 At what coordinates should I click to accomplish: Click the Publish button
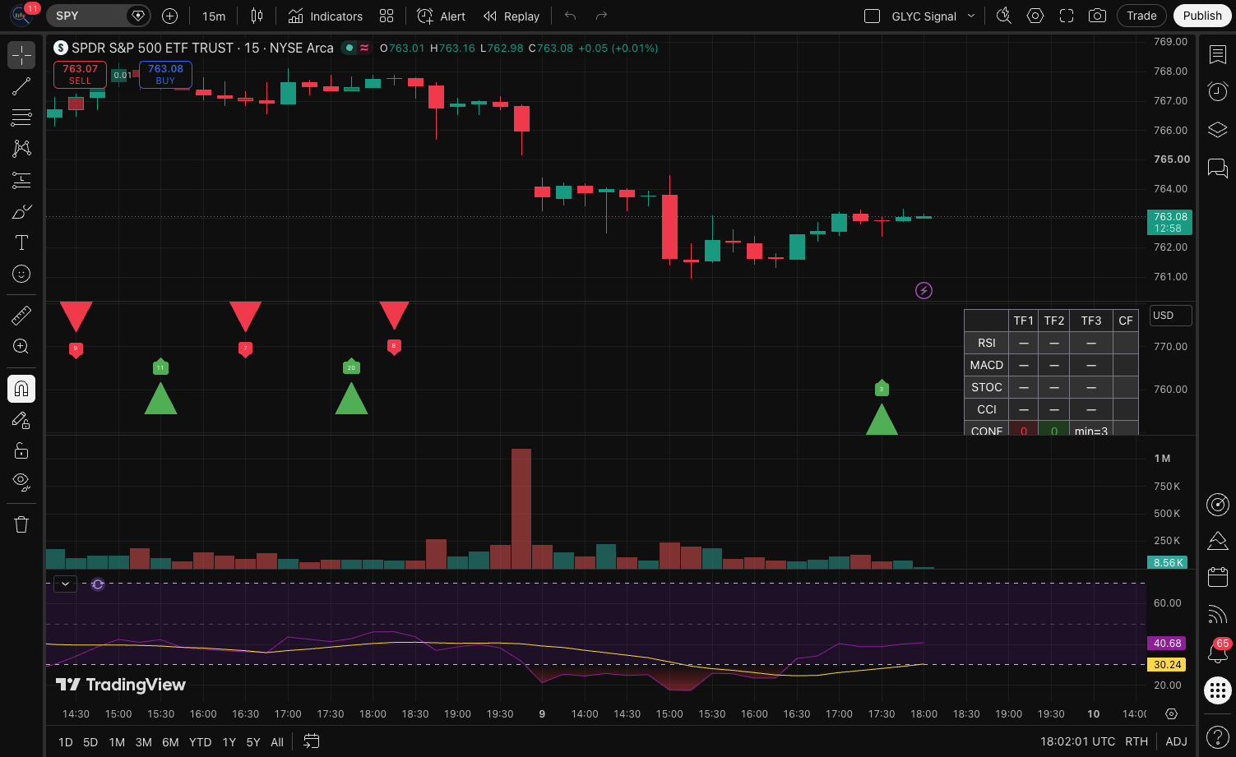tap(1202, 16)
